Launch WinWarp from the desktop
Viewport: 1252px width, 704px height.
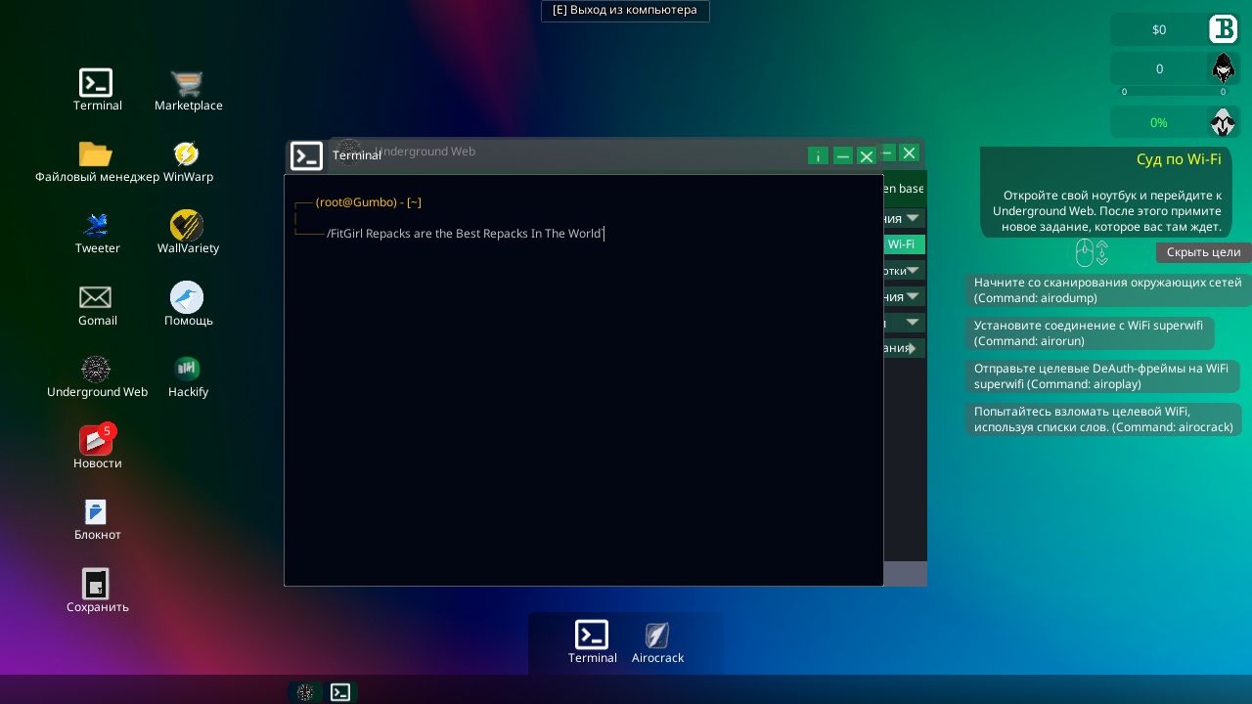pos(186,154)
